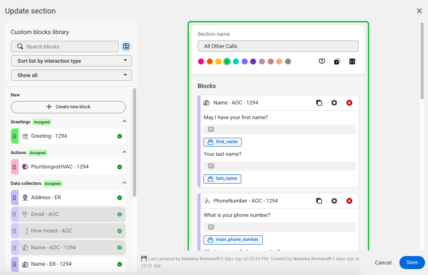428x275 pixels.
Task: Select the Name - ER - 1294 library block
Action: (68, 264)
